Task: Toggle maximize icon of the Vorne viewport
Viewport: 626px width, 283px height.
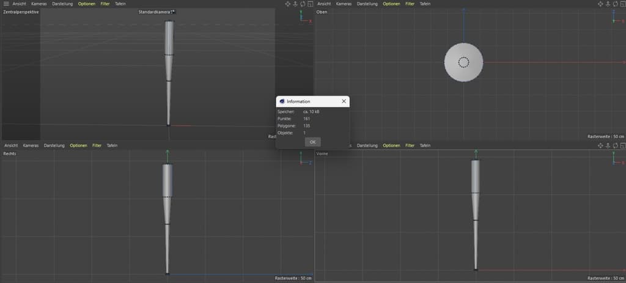Action: [622, 145]
